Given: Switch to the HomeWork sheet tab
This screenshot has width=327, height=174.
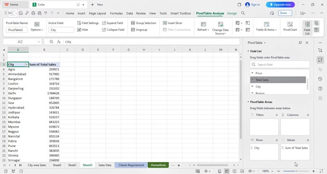Looking at the screenshot, I should click(158, 165).
